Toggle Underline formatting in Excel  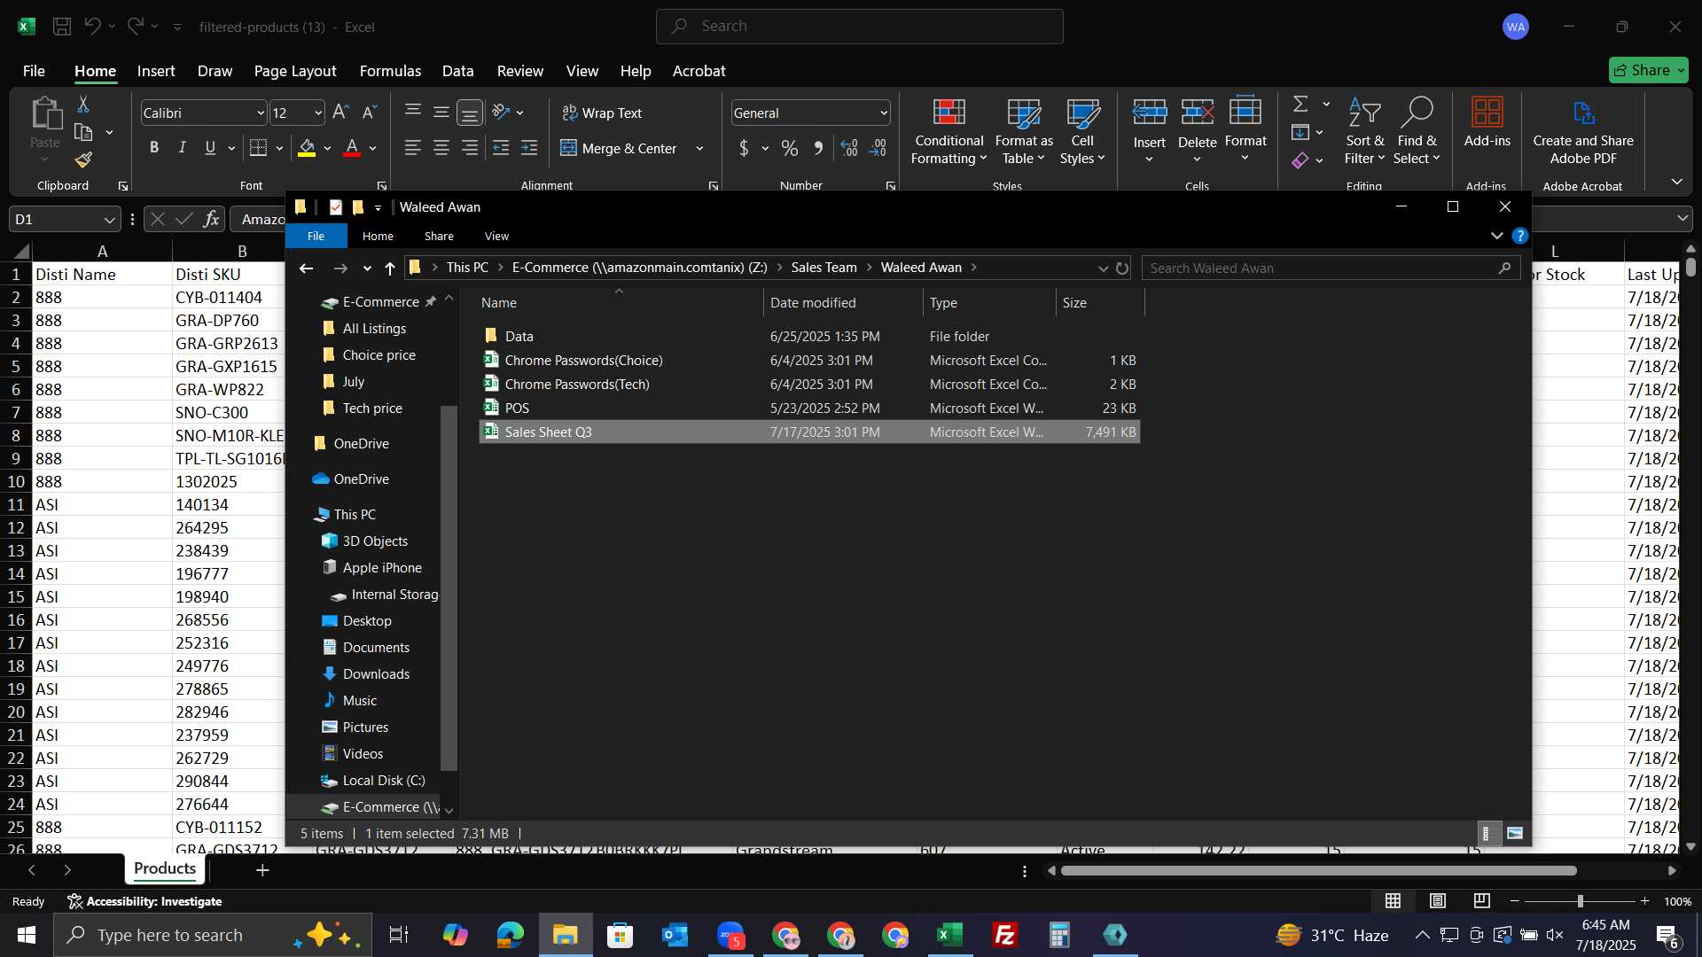pyautogui.click(x=210, y=148)
